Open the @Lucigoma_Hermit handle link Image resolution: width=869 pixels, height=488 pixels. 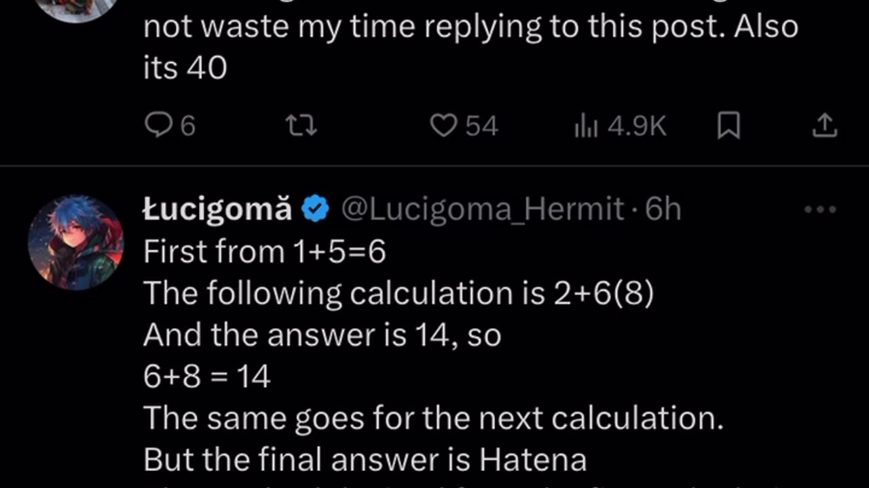(482, 209)
